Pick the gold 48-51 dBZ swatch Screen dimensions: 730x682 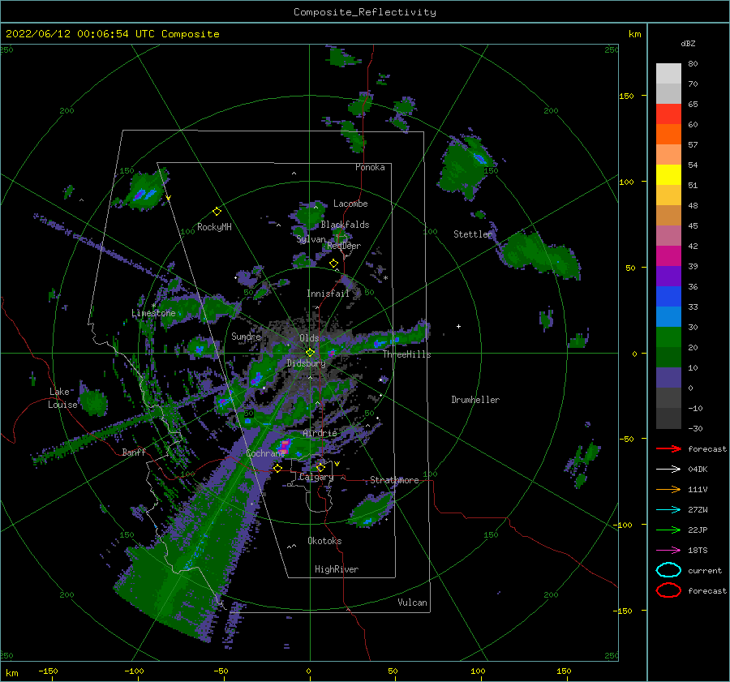click(x=668, y=195)
